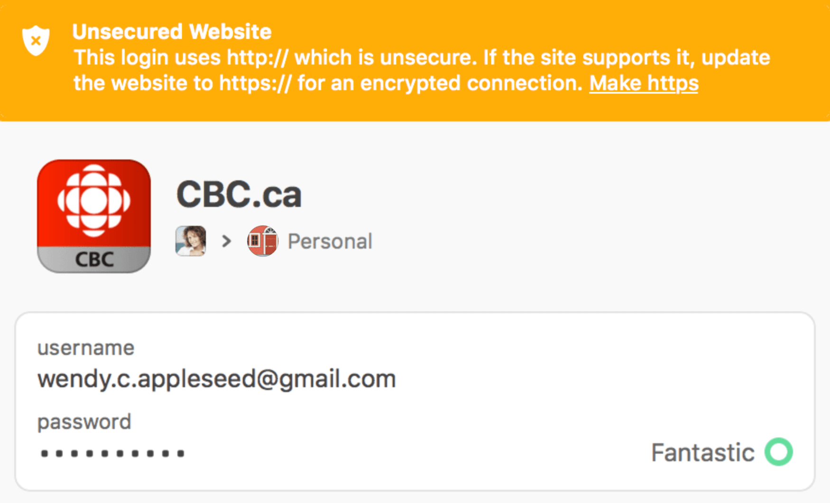Click the Personal vault label
Screen dimensions: 830x503
330,242
